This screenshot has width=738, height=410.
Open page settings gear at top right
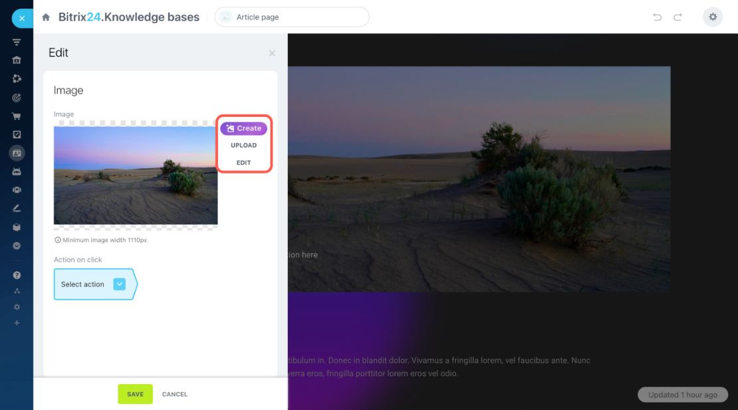[x=713, y=17]
